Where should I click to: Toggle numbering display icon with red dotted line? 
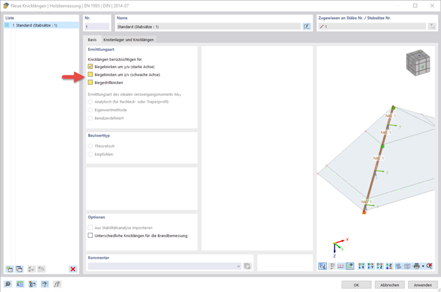pyautogui.click(x=341, y=266)
